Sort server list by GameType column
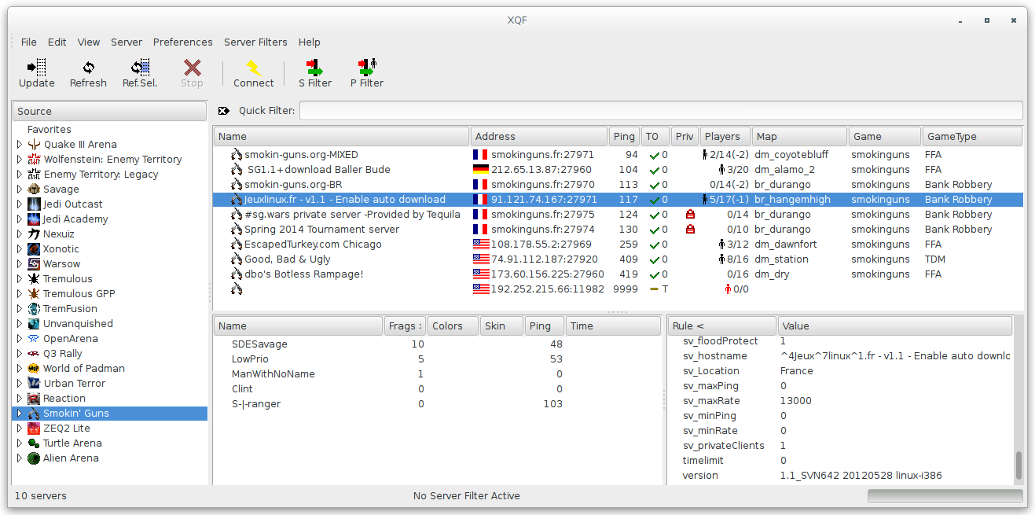 [972, 137]
